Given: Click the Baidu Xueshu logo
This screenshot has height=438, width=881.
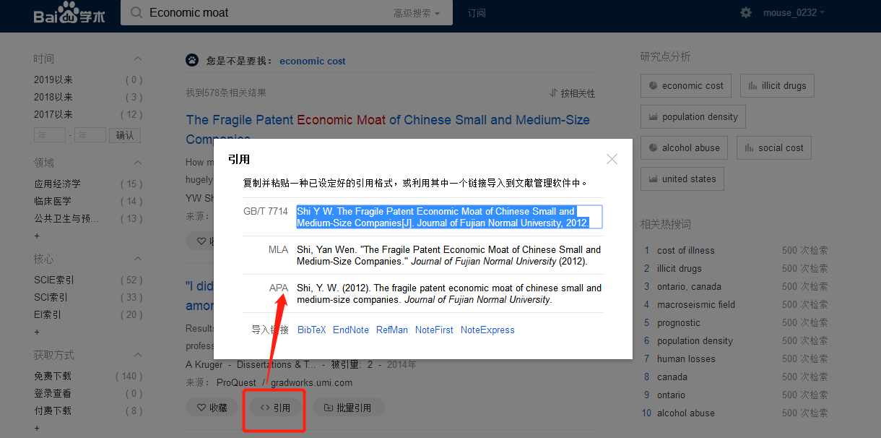Looking at the screenshot, I should tap(69, 13).
